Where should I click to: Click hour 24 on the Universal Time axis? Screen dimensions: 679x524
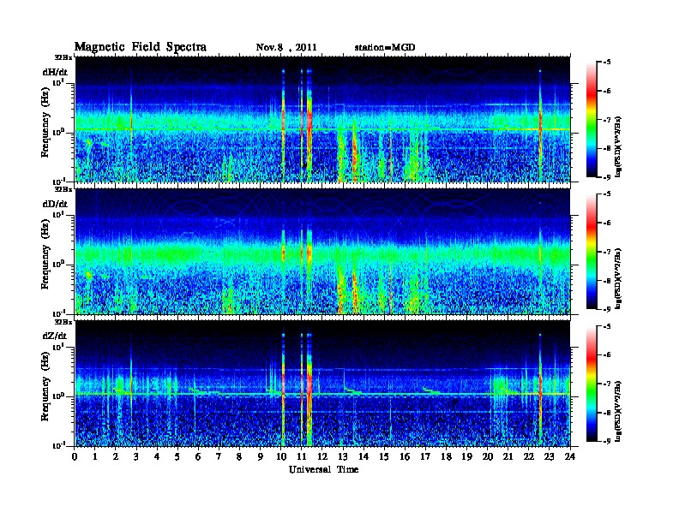tap(570, 456)
